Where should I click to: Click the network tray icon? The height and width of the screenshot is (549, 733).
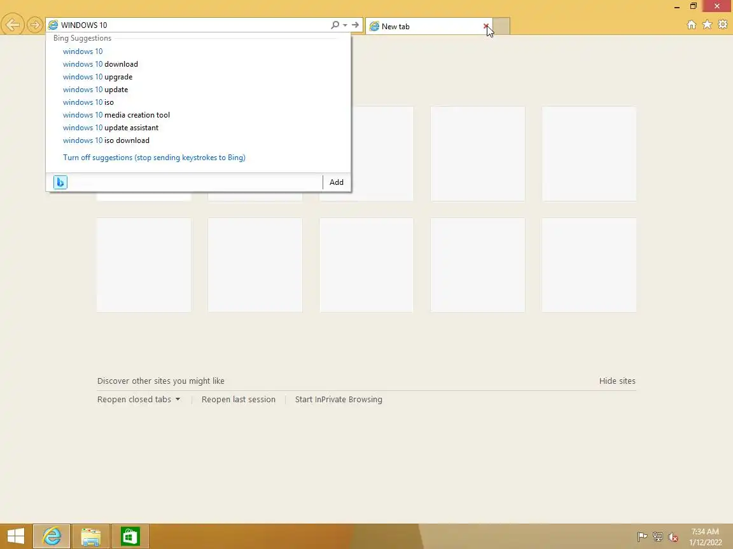(658, 537)
